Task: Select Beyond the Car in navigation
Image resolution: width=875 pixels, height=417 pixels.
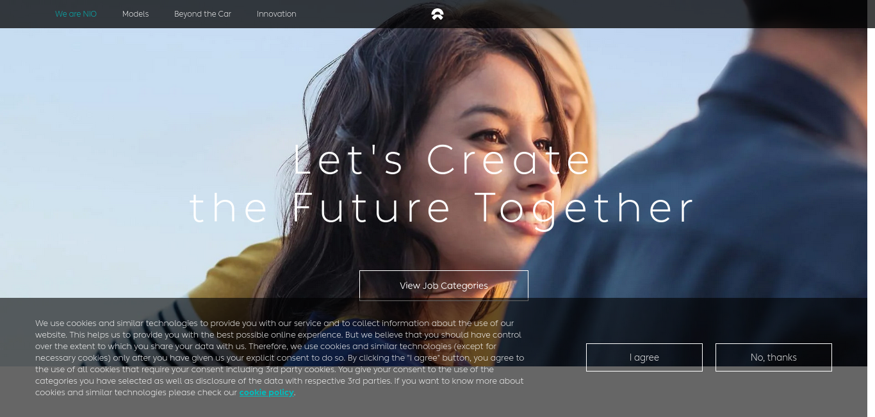Action: [202, 14]
